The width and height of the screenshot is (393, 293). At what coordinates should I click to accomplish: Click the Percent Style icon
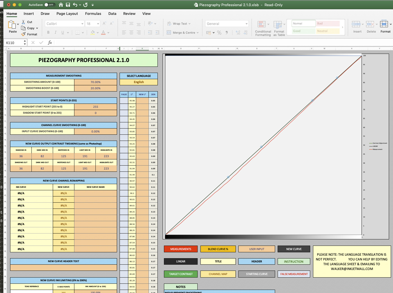[219, 33]
